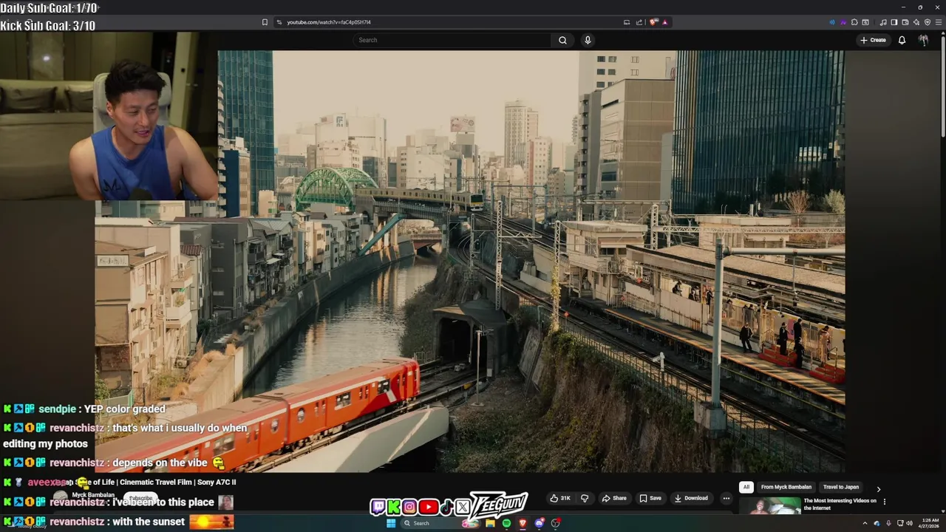Open the more actions ellipsis menu

[726, 498]
